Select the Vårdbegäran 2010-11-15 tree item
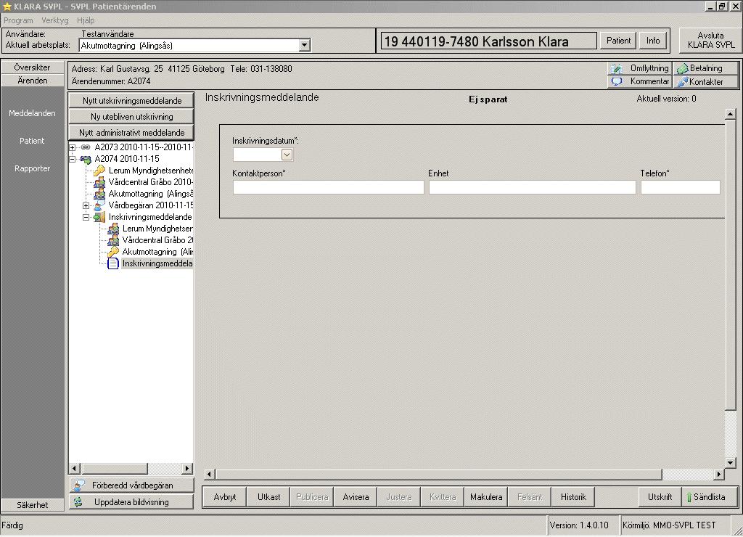This screenshot has width=743, height=537. tap(151, 205)
